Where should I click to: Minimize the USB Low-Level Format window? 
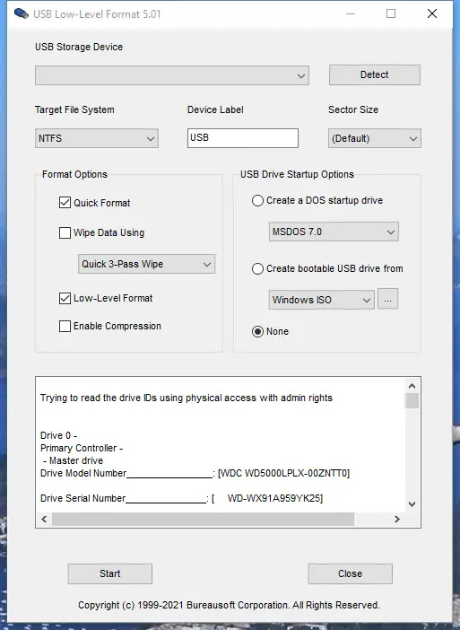(351, 13)
